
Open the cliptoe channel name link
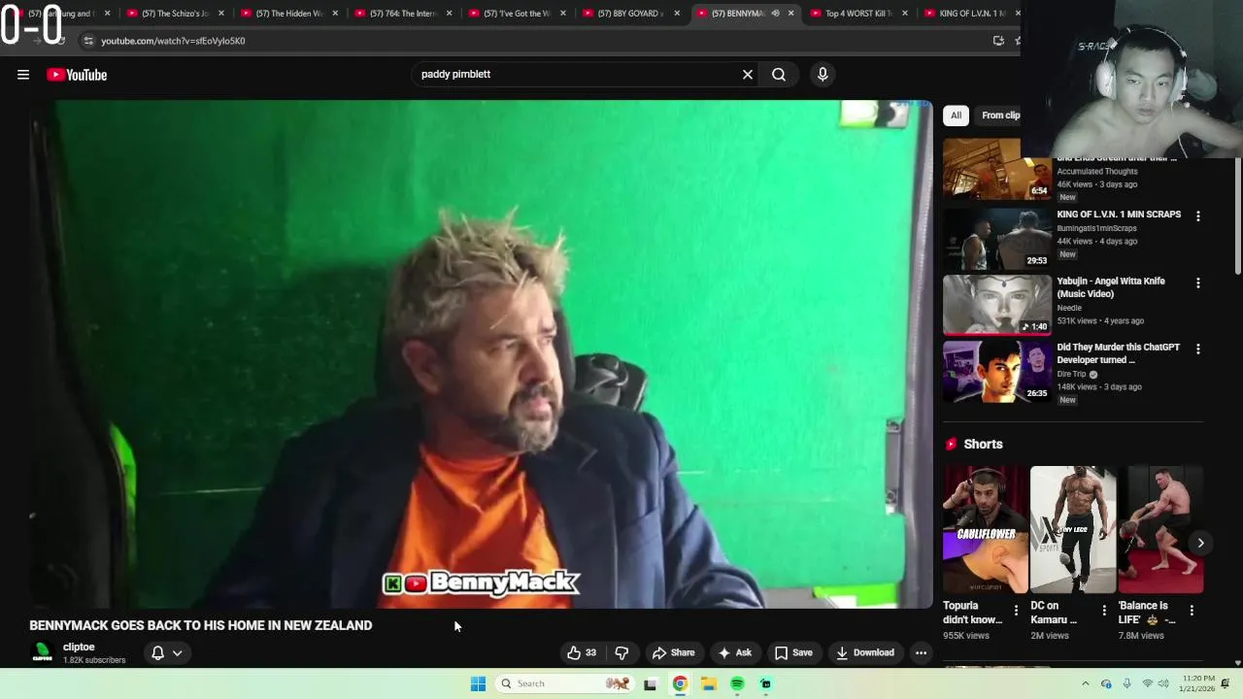79,647
